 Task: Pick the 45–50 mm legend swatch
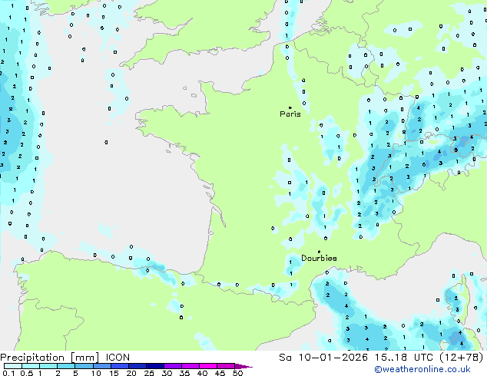pos(226,366)
